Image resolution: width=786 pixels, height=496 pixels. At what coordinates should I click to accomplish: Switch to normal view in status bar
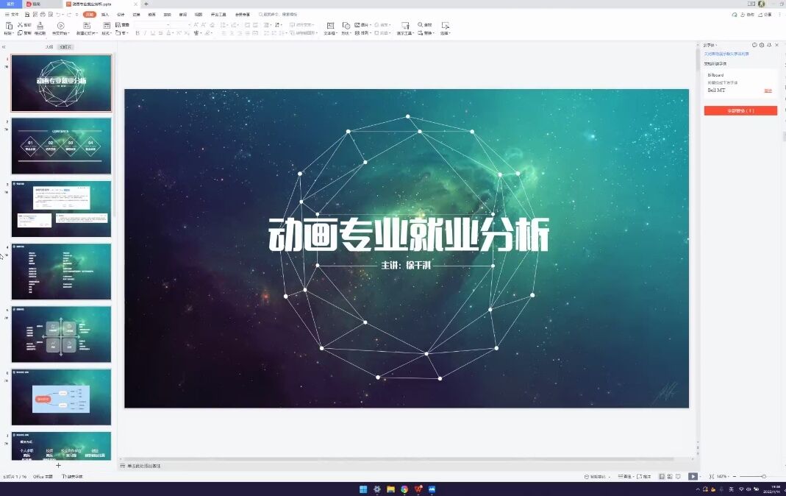660,477
